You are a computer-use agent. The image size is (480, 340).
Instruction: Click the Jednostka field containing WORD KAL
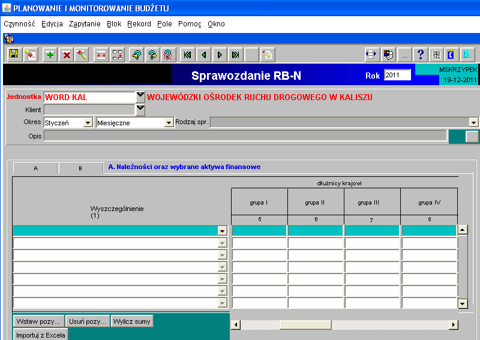(x=89, y=97)
